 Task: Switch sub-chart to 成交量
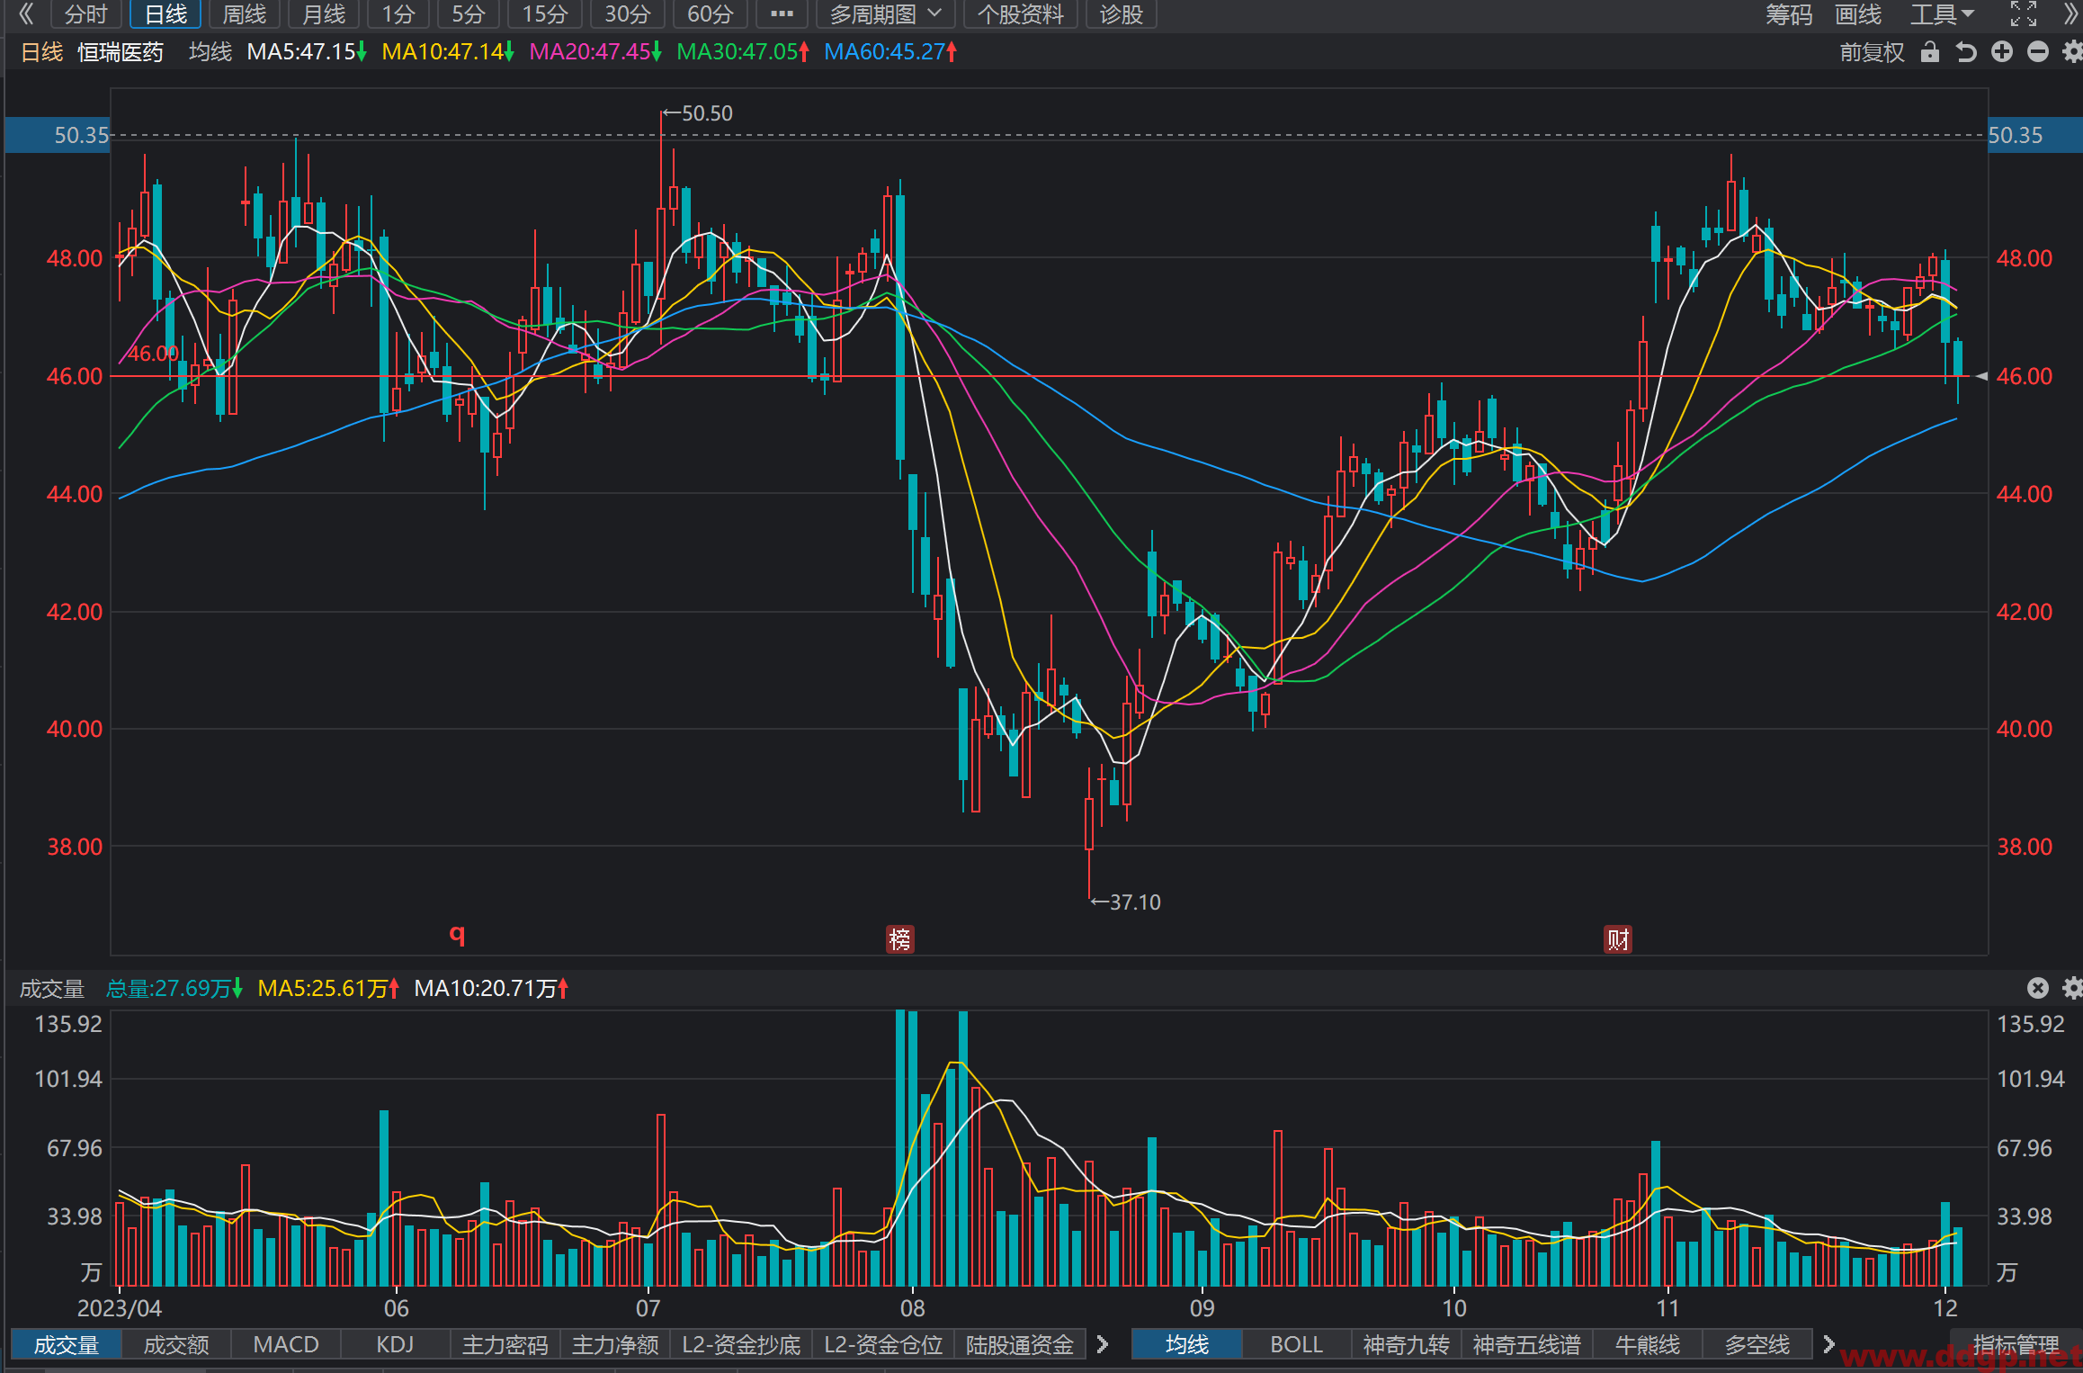click(x=66, y=1344)
